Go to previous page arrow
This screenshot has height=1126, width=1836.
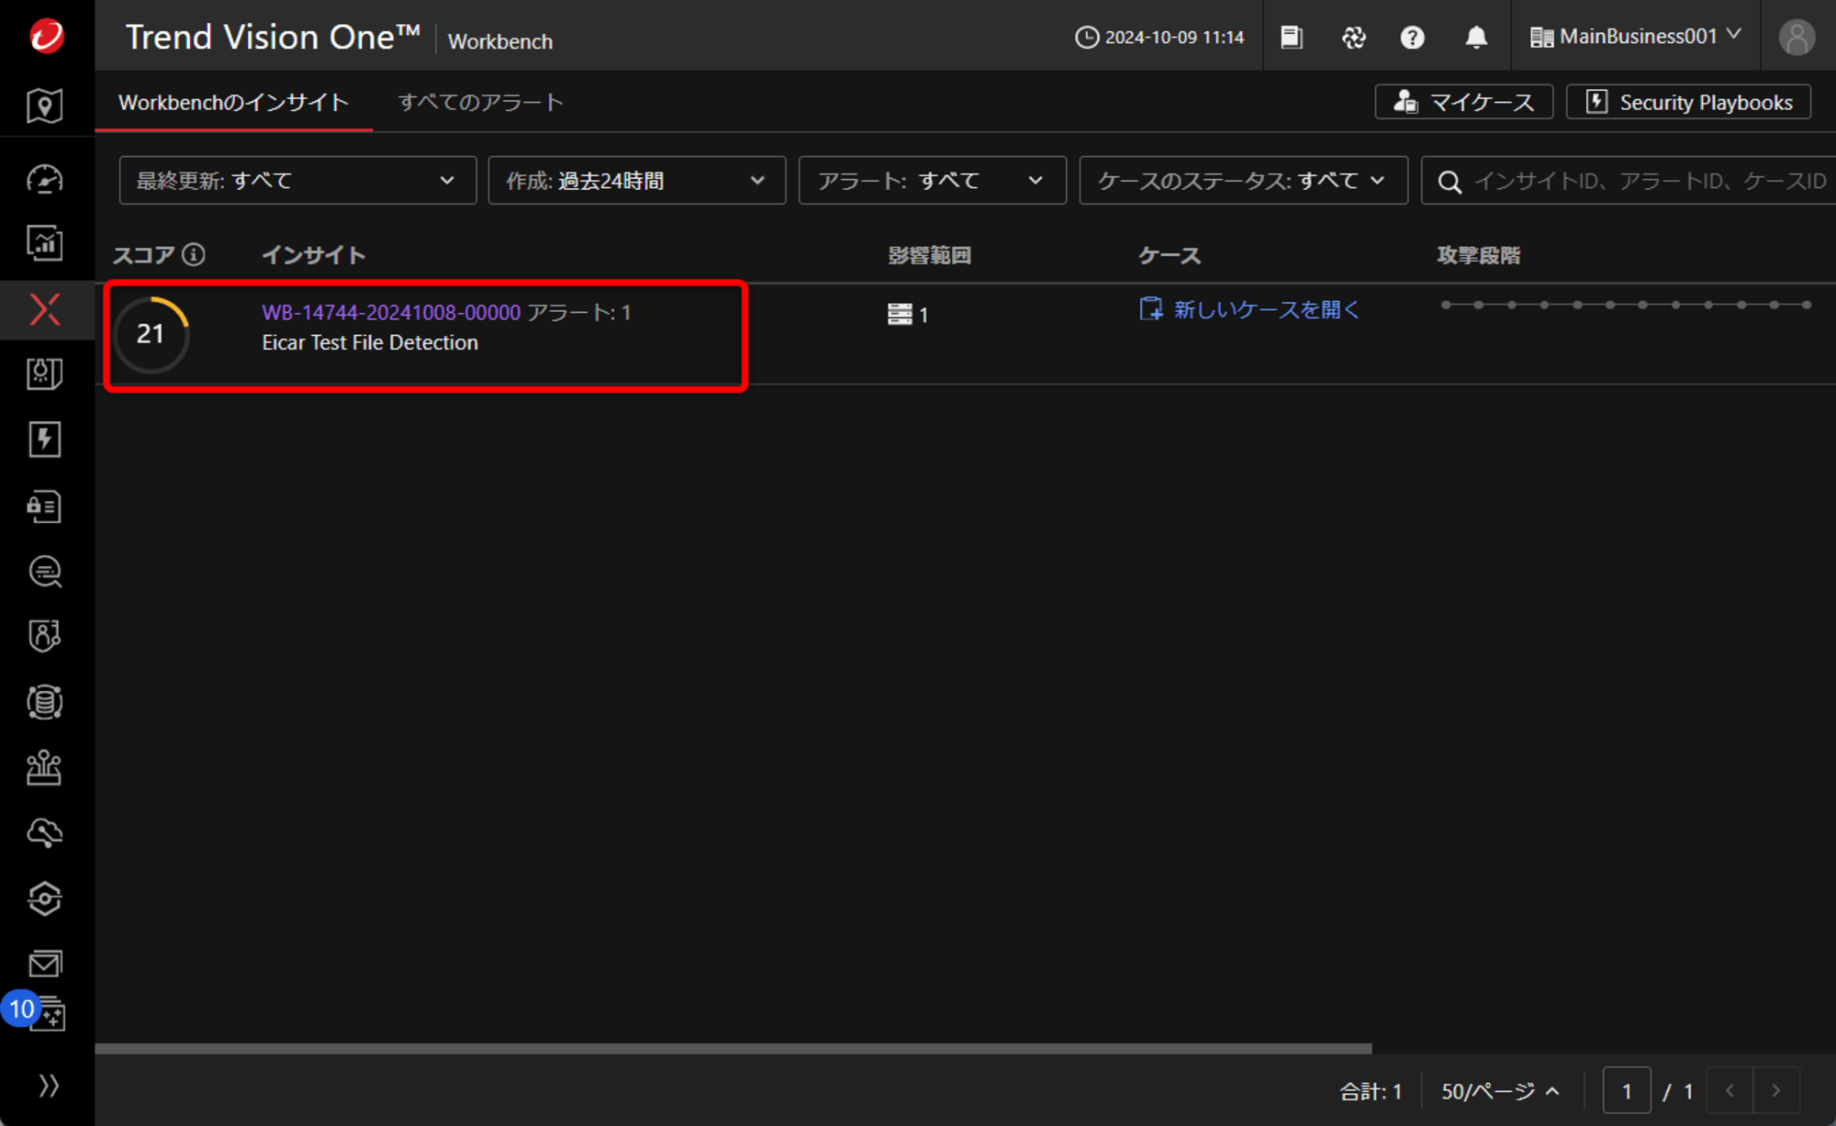[1730, 1090]
